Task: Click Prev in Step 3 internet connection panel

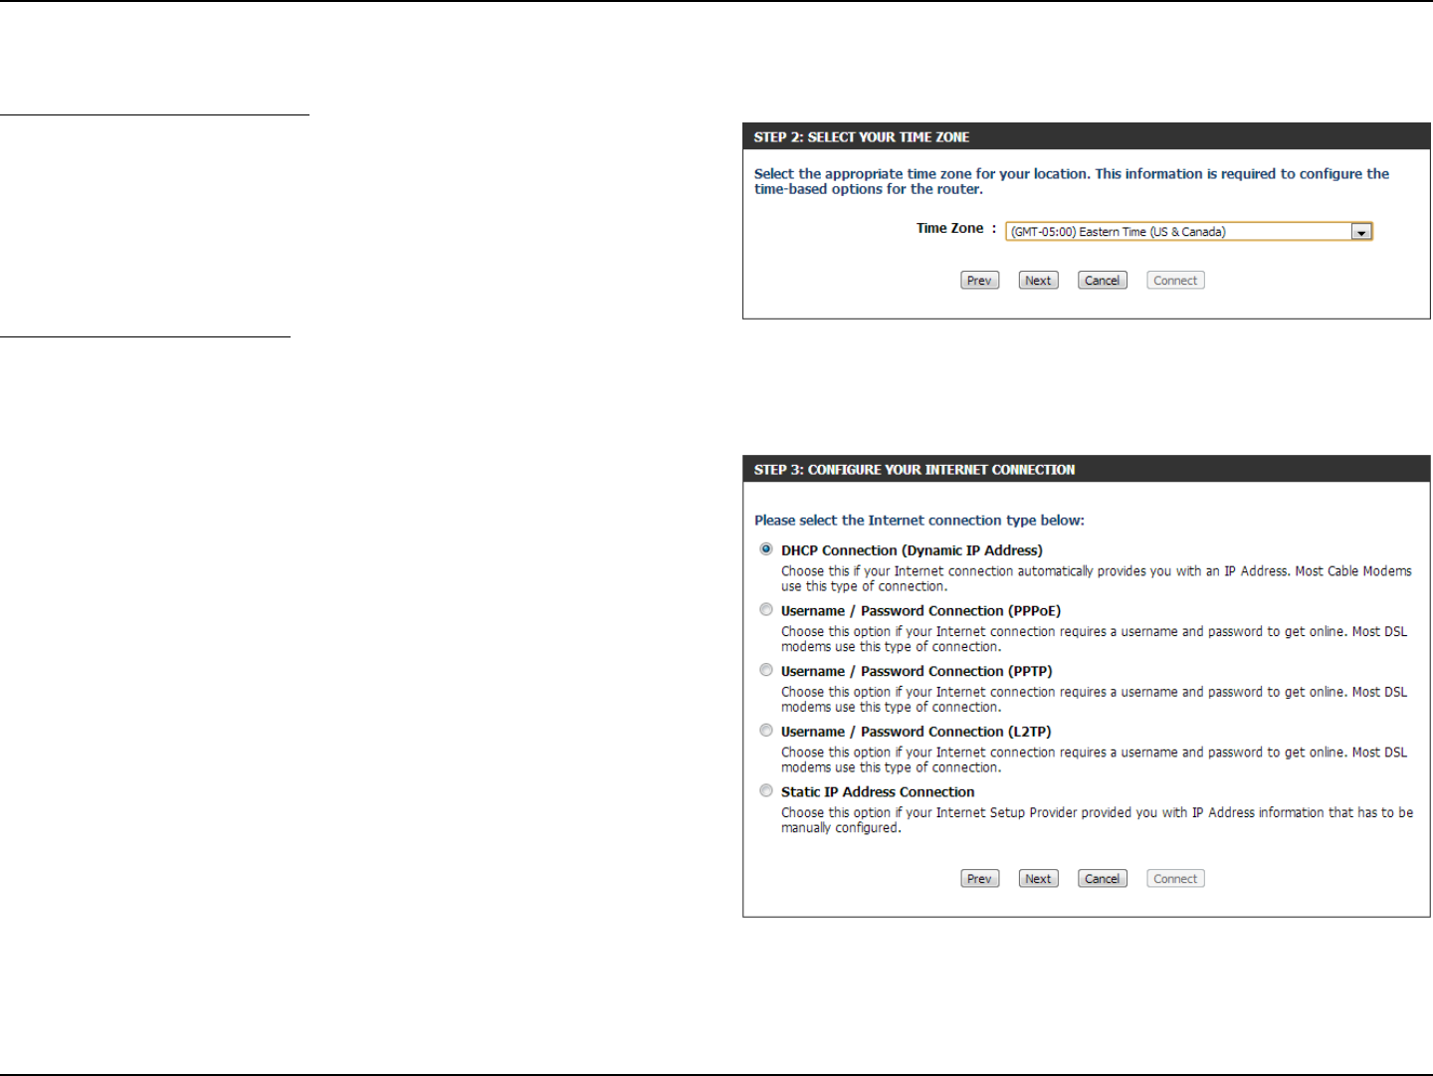Action: coord(979,879)
